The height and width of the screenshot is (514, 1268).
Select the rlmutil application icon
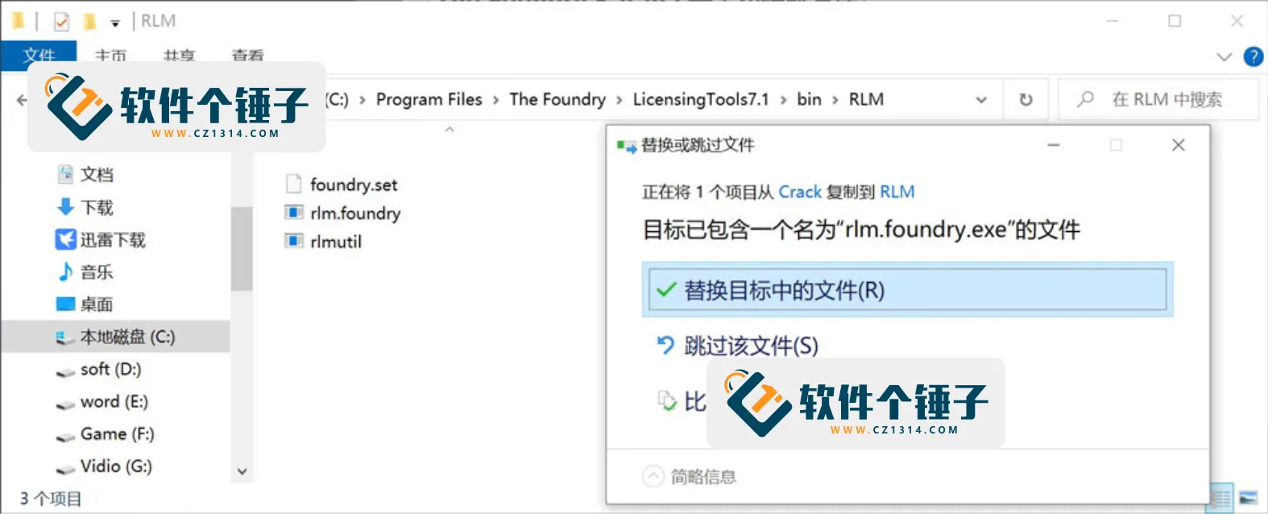click(294, 241)
